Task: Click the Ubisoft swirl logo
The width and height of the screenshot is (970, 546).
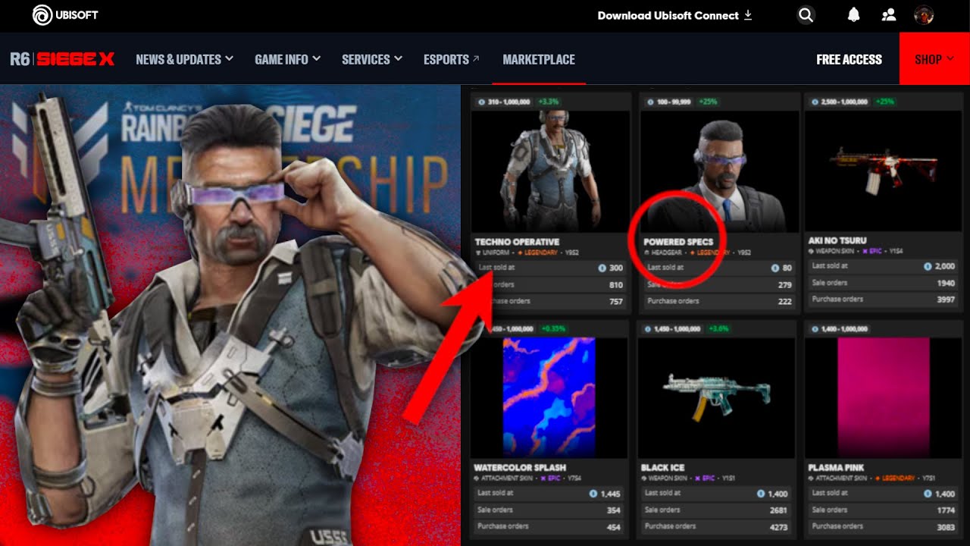Action: point(42,14)
